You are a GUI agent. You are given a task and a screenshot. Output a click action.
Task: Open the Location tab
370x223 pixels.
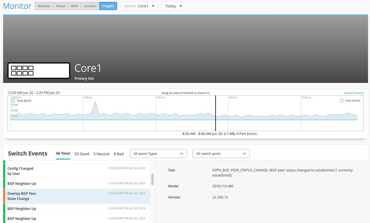tap(90, 6)
